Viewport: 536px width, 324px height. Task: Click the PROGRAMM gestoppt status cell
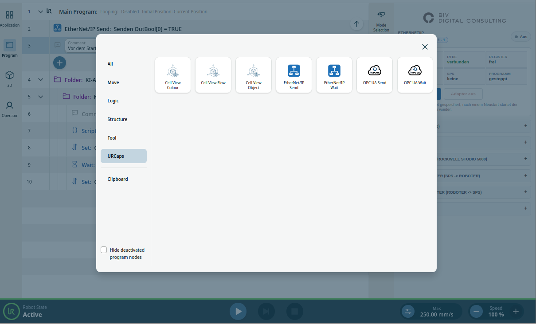click(x=506, y=76)
